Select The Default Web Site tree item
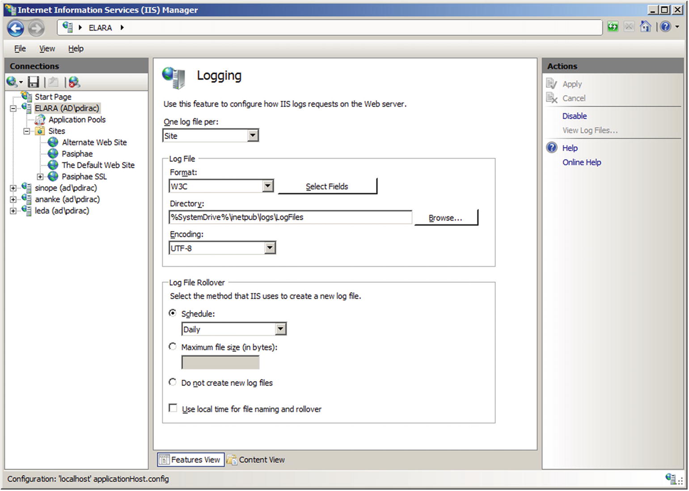The width and height of the screenshot is (689, 491). pyautogui.click(x=98, y=165)
